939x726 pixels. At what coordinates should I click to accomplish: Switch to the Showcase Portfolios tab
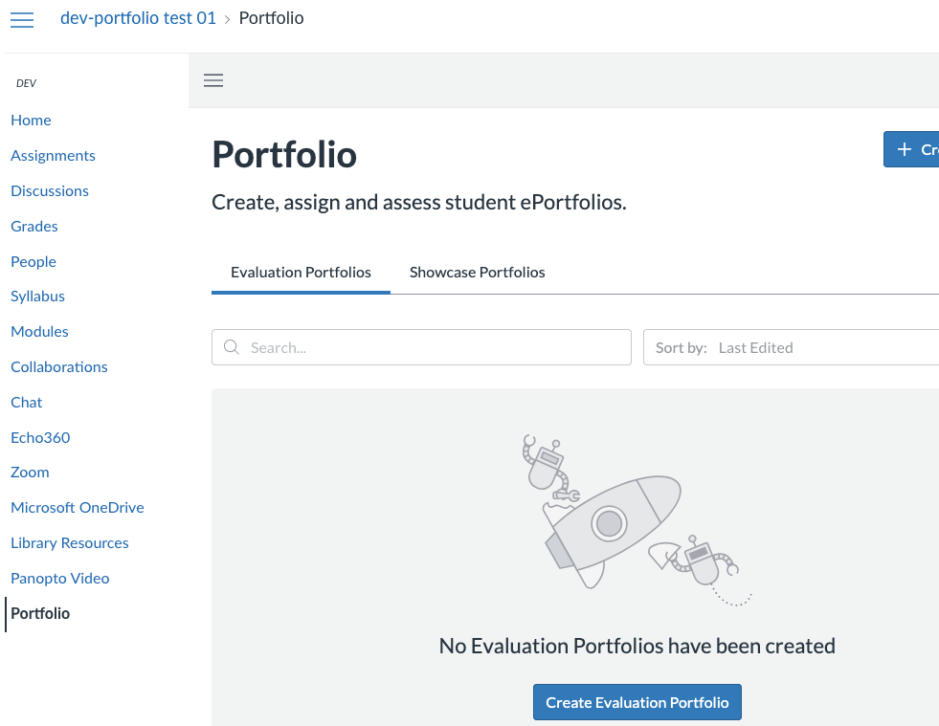[x=477, y=272]
